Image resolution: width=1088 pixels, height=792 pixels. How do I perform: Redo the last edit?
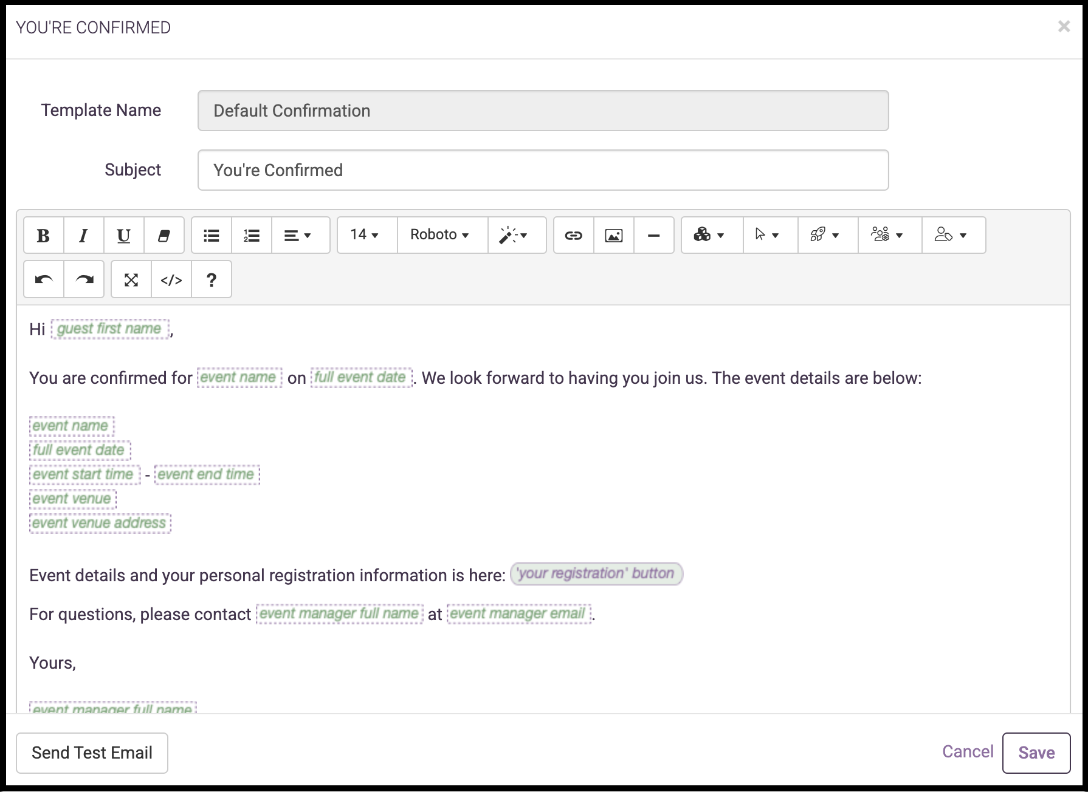[84, 279]
